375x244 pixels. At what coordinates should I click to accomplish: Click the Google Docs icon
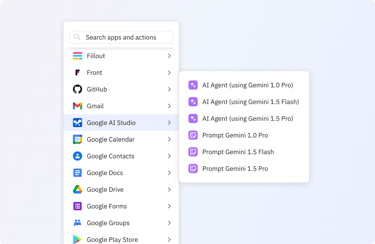tap(77, 173)
